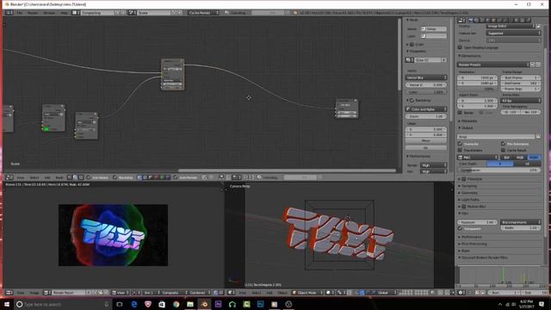Show green channel in node backdrop

162,177
